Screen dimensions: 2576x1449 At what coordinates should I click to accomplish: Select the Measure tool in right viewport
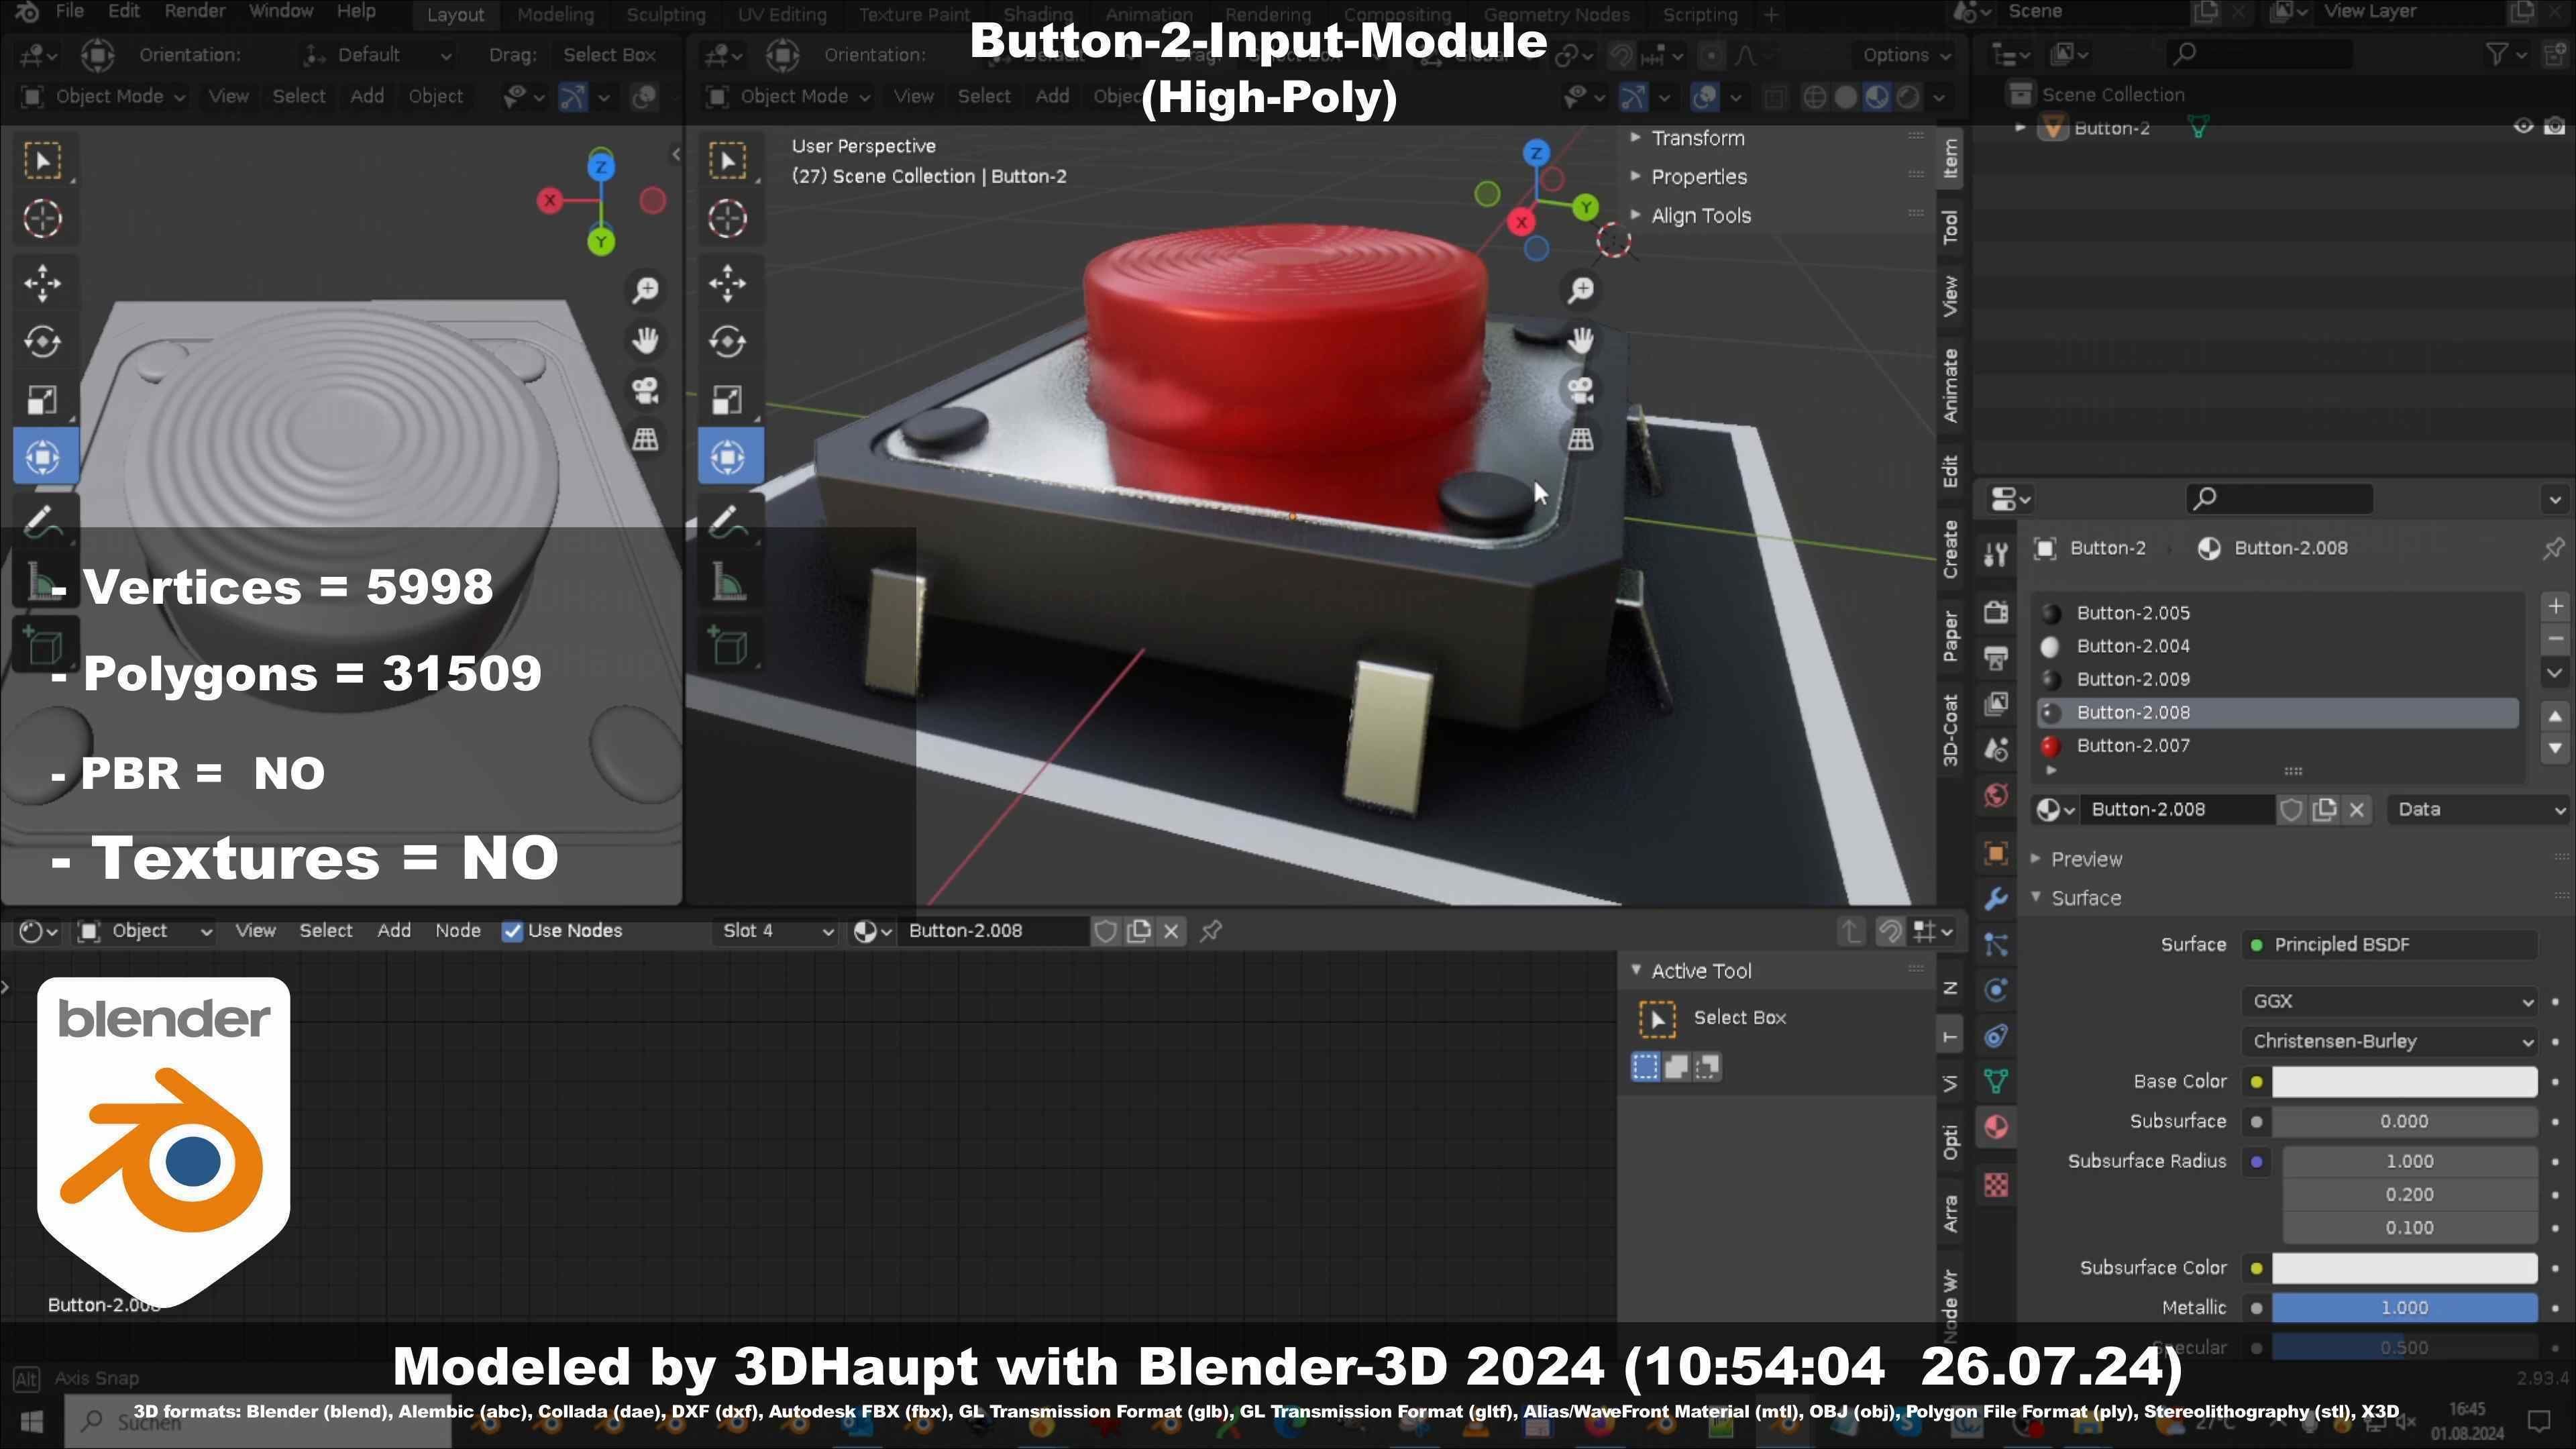point(727,581)
